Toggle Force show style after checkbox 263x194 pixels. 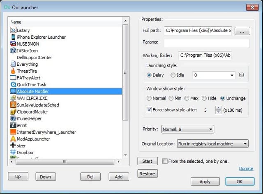pos(149,110)
